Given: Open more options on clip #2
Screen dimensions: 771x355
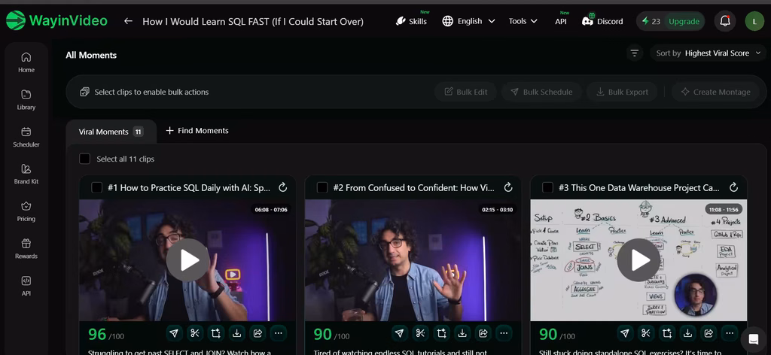Looking at the screenshot, I should (x=504, y=333).
